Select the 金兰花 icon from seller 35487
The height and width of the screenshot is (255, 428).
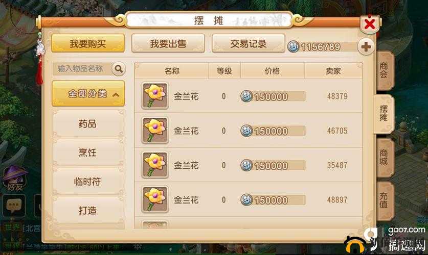click(155, 165)
